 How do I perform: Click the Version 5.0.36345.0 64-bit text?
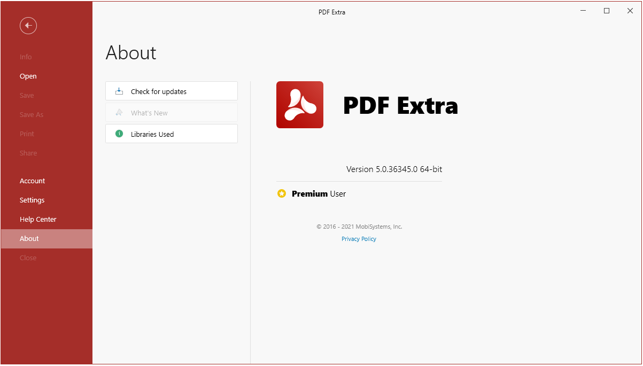point(394,169)
